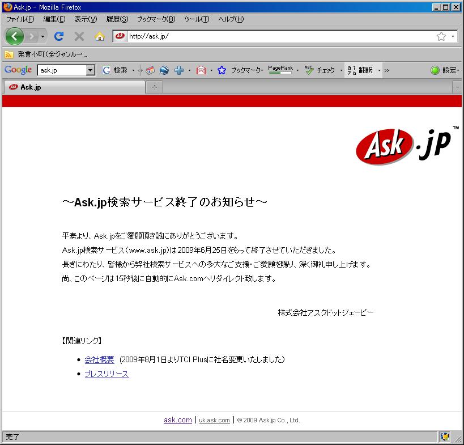The width and height of the screenshot is (464, 445).
Task: Open the 編集(E) menu
Action: (x=54, y=19)
